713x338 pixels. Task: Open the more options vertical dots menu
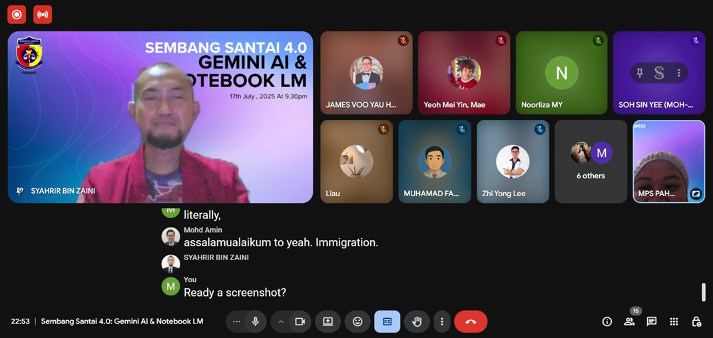tap(442, 321)
